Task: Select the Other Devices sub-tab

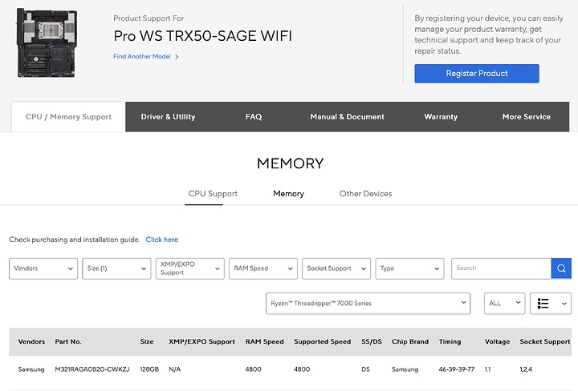Action: [x=365, y=194]
